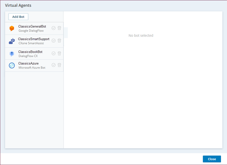227x165 pixels.
Task: Open ClassicsGeneralBot from the list
Action: pos(34,28)
